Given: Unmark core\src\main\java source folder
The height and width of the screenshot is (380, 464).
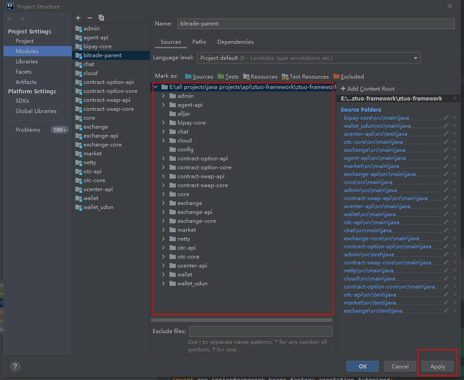Looking at the screenshot, I should (x=455, y=182).
